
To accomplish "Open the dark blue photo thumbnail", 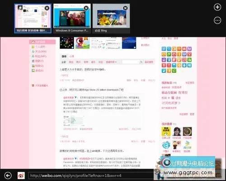I will tap(129, 43).
